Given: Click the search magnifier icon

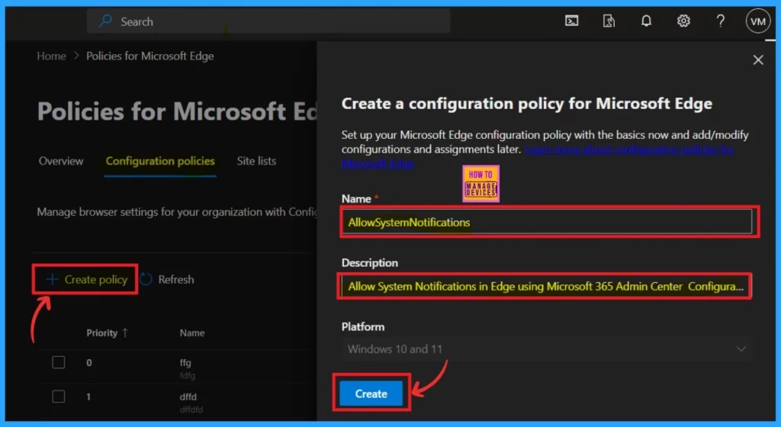Looking at the screenshot, I should (x=105, y=21).
